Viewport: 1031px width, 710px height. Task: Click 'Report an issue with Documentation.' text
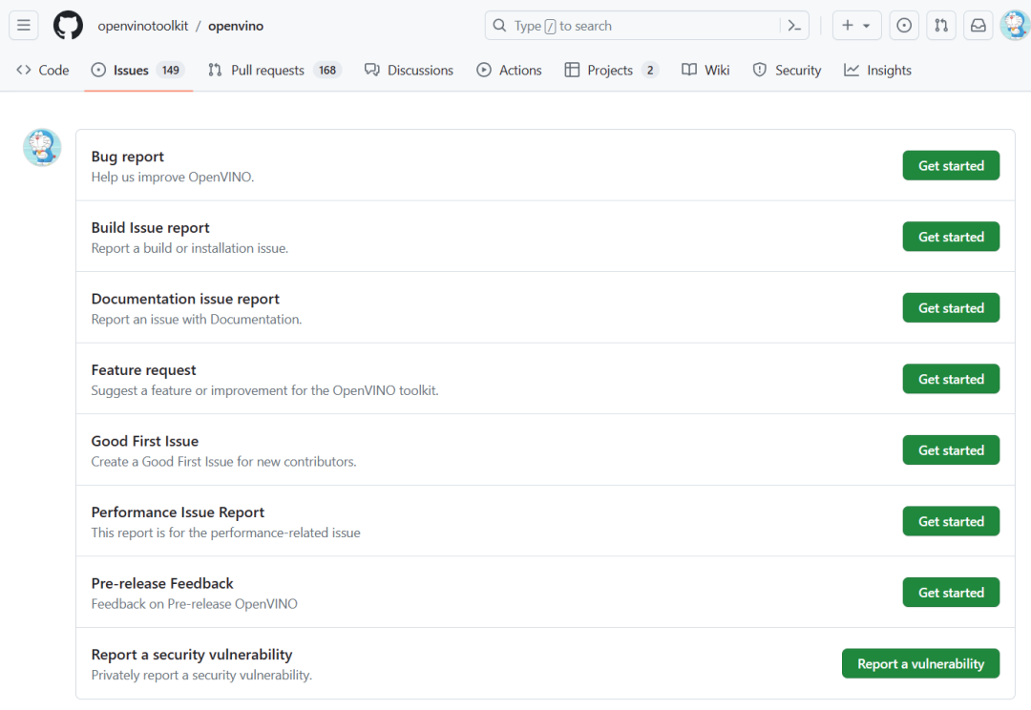197,320
